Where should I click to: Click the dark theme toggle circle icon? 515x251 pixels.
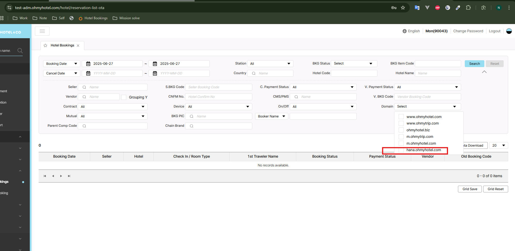[x=509, y=31]
